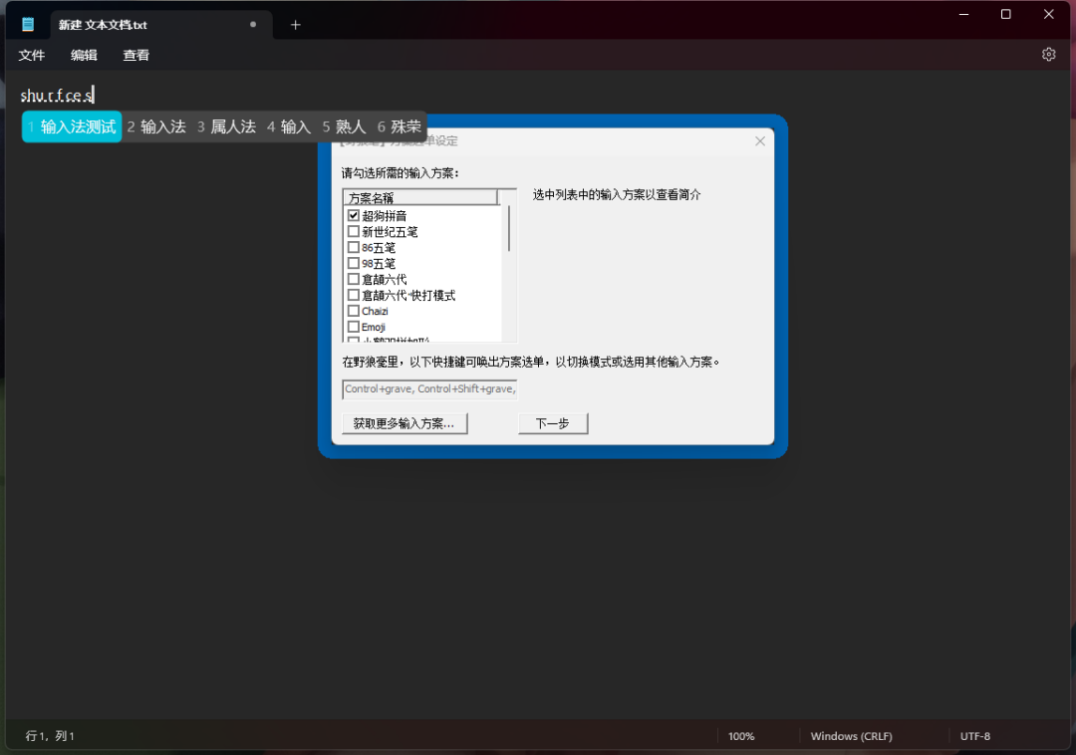
Task: Tick the 仓颉六代·快打模式 checkbox
Action: 354,295
